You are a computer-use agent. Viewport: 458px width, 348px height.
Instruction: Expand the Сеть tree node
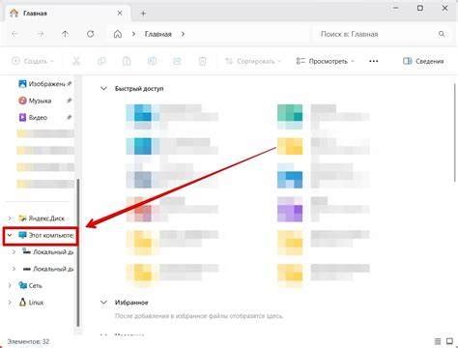10,285
